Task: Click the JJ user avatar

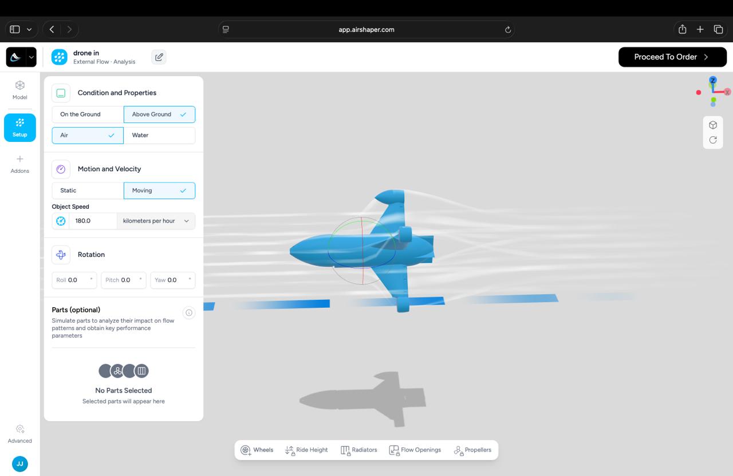Action: coord(20,464)
